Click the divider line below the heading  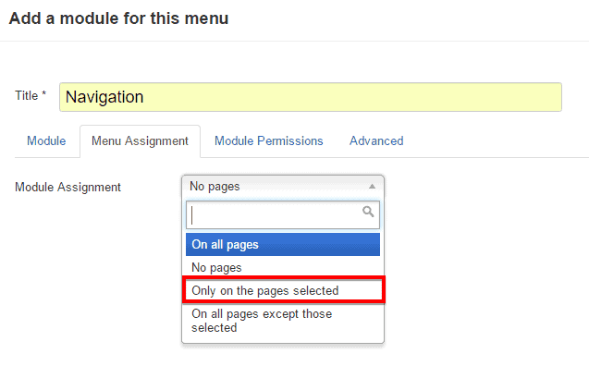pos(294,40)
